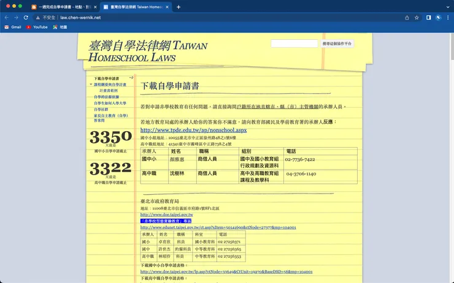The image size is (454, 283).
Task: Open the edunet.taipei.gov.tw ct.asp link
Action: click(218, 227)
